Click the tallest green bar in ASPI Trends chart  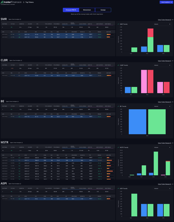pyautogui.click(x=134, y=205)
